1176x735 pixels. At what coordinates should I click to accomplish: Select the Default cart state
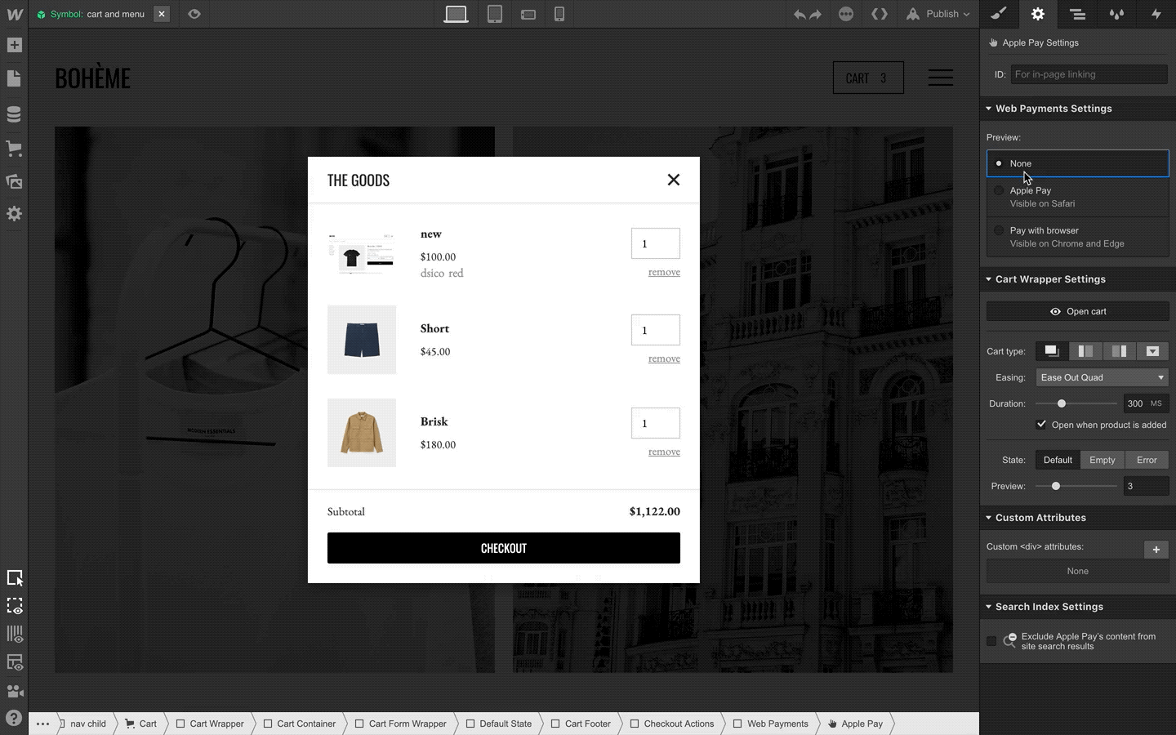[1058, 460]
